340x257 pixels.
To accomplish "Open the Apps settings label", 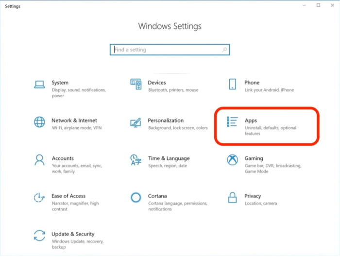I will tap(251, 120).
